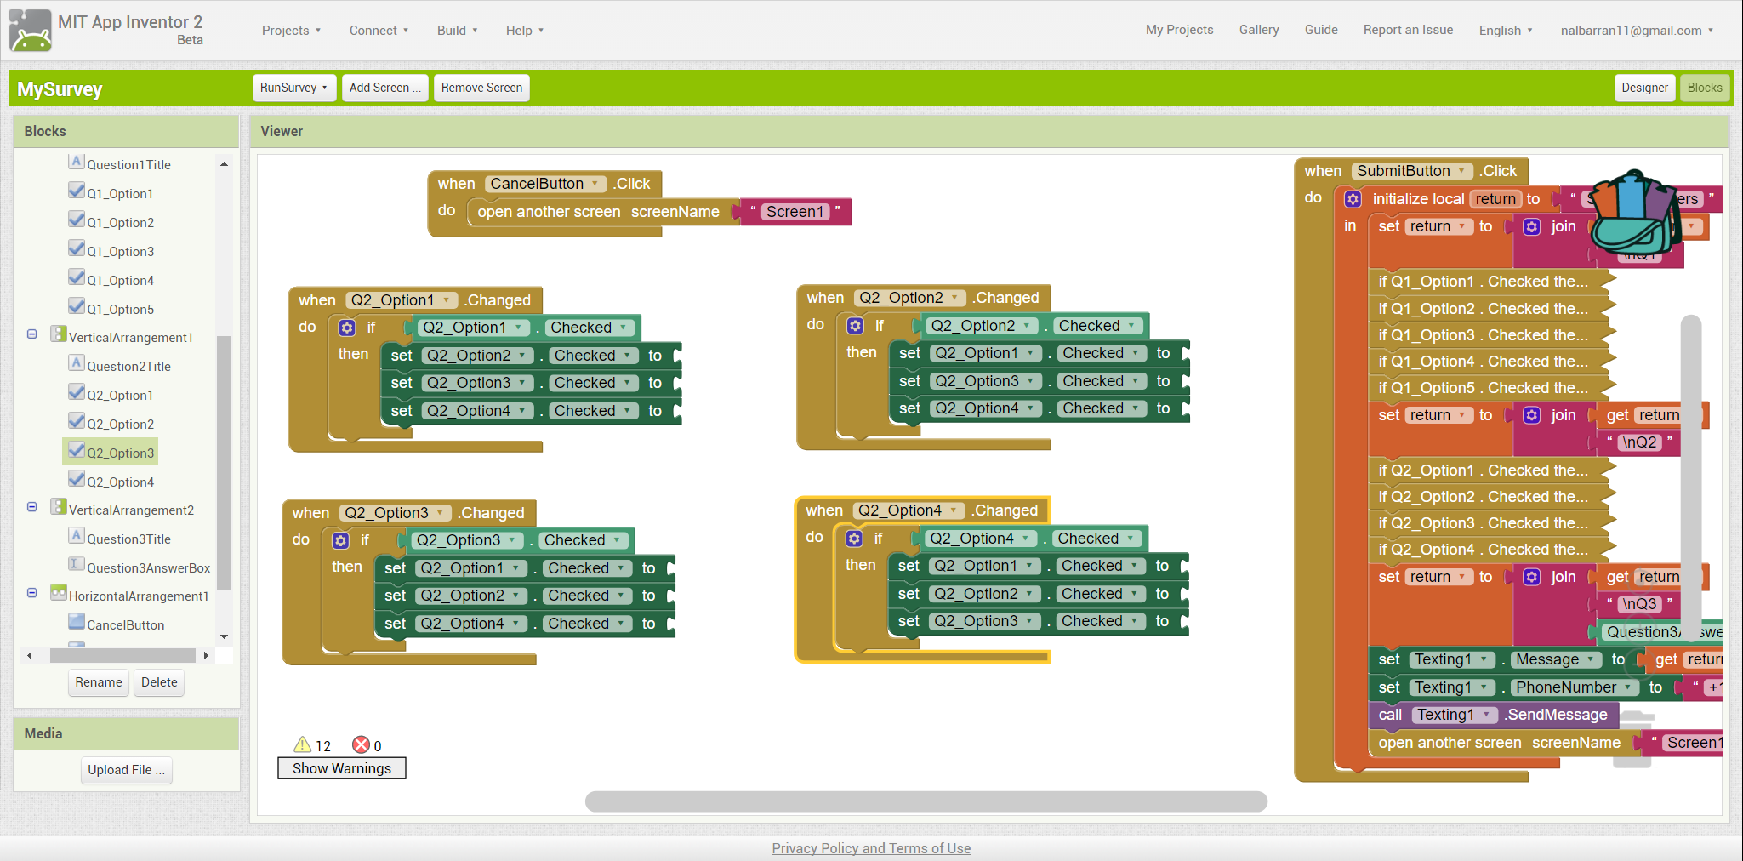Click Remove Screen button

481,88
